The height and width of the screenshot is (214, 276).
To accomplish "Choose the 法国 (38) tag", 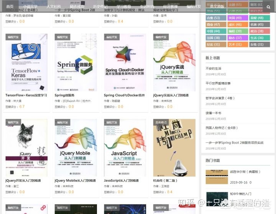I will click(x=216, y=38).
